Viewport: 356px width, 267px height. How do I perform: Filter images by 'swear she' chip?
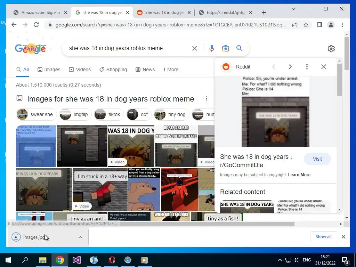(x=36, y=114)
